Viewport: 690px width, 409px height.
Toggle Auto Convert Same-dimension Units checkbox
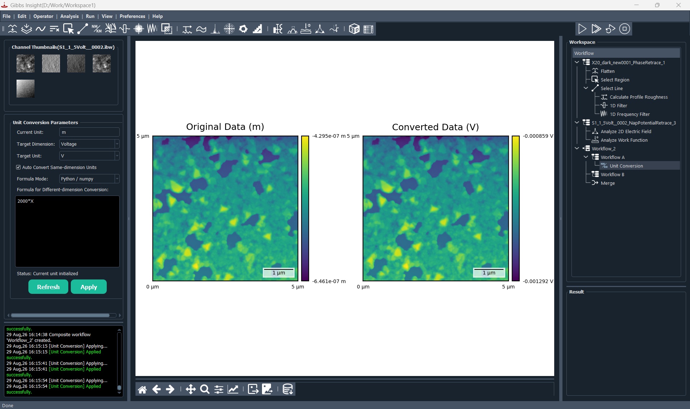18,167
